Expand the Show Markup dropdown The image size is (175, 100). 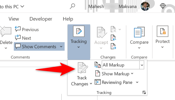point(132,73)
